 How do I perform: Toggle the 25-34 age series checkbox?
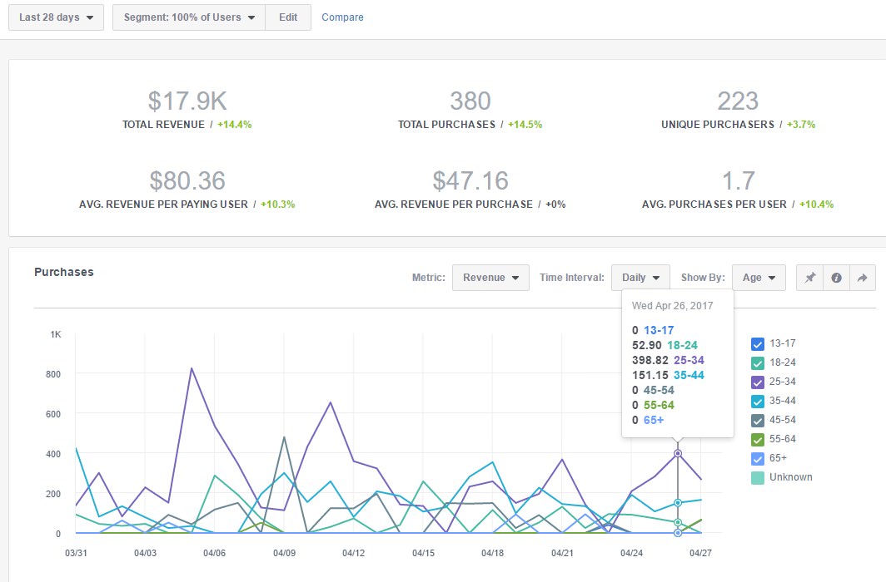pos(758,382)
